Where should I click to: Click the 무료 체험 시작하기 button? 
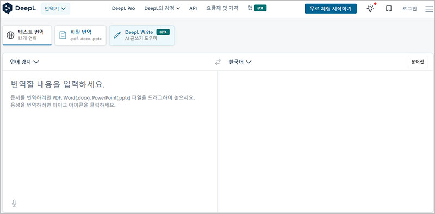(331, 9)
